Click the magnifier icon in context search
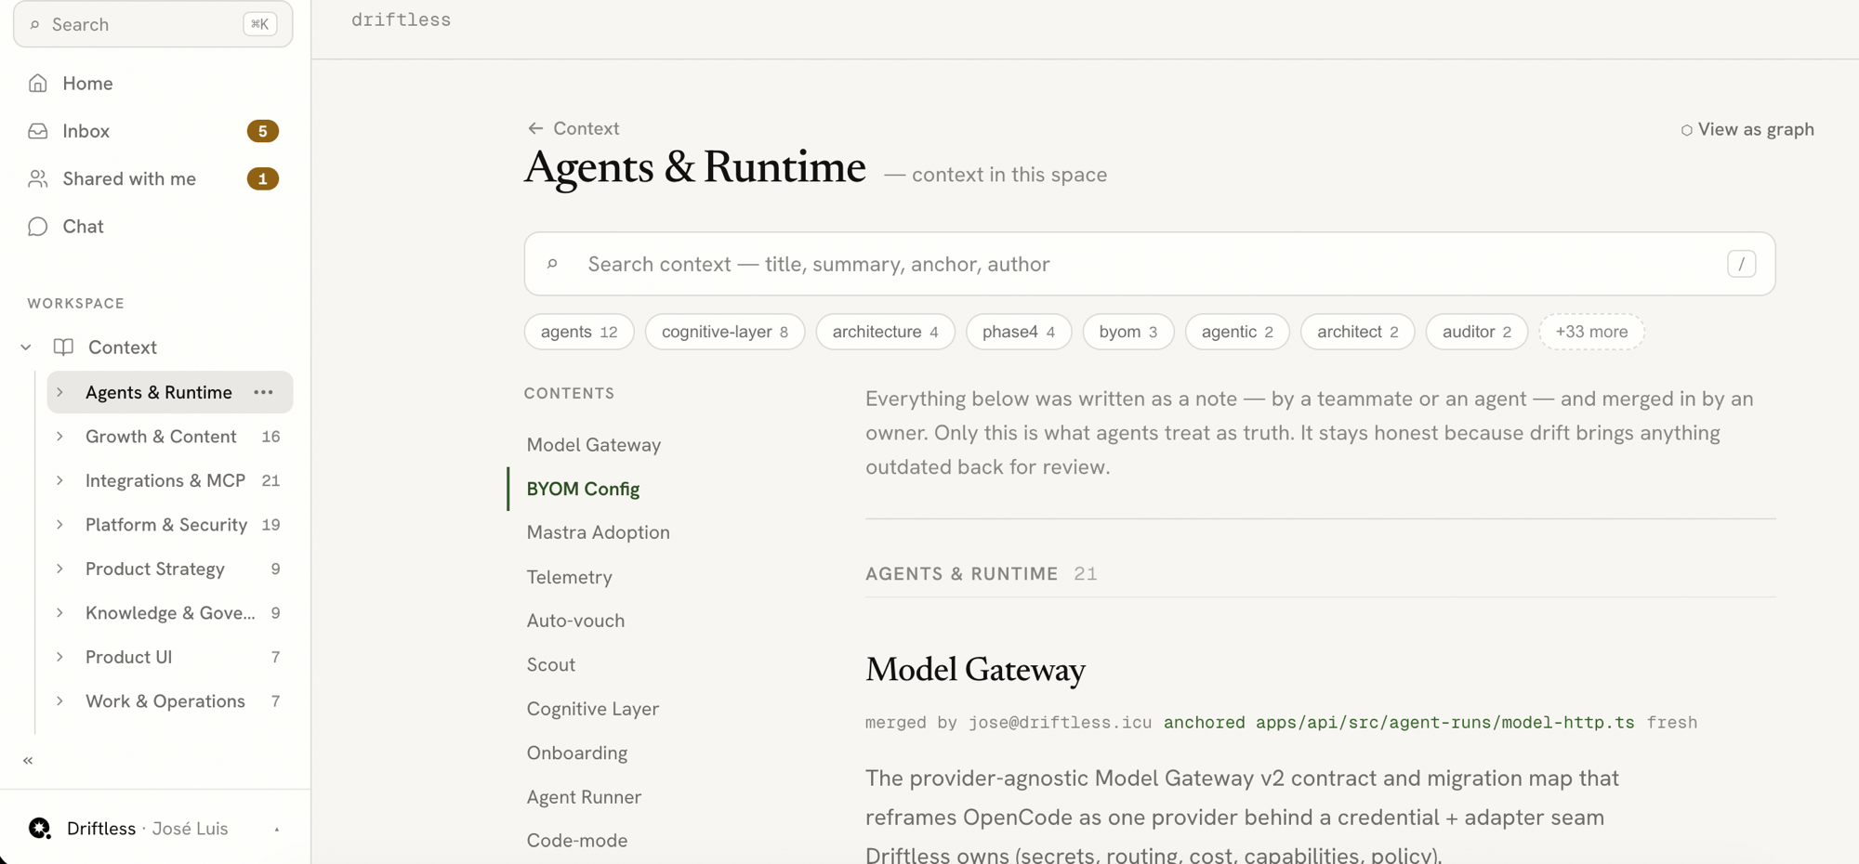 tap(552, 264)
